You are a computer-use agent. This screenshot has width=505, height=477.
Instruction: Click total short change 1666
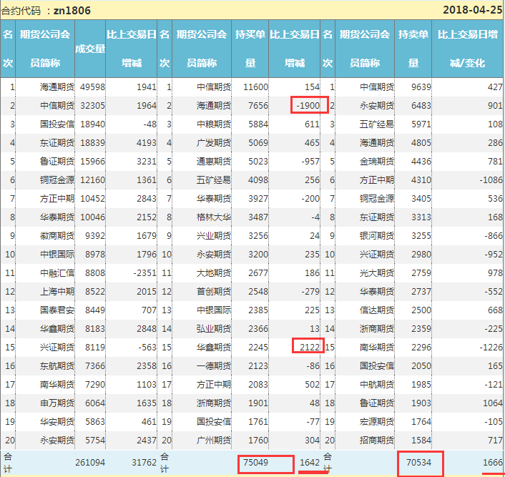pos(493,463)
